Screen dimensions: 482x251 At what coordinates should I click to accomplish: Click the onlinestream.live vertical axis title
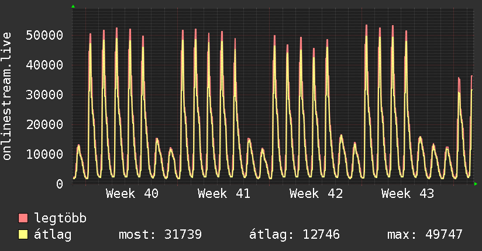6,96
